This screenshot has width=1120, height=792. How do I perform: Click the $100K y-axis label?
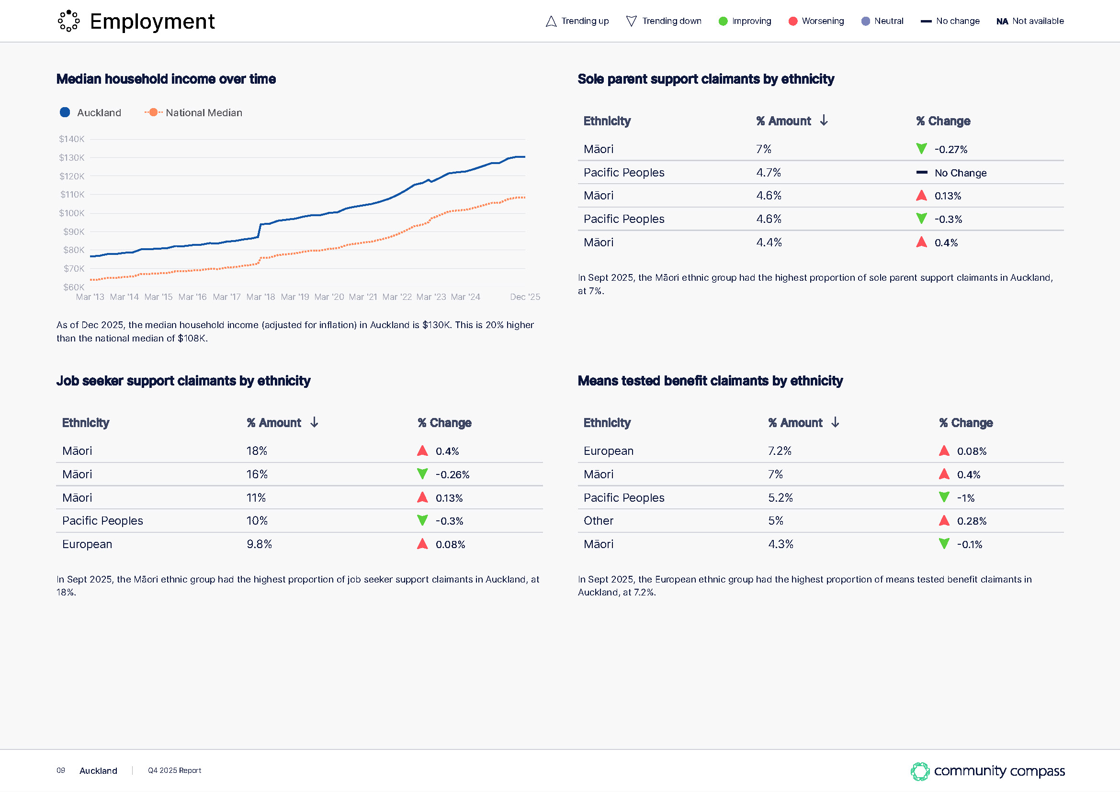coord(72,213)
